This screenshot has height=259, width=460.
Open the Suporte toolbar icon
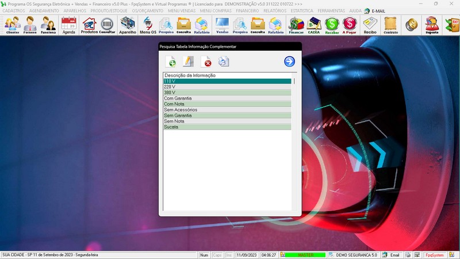point(432,25)
